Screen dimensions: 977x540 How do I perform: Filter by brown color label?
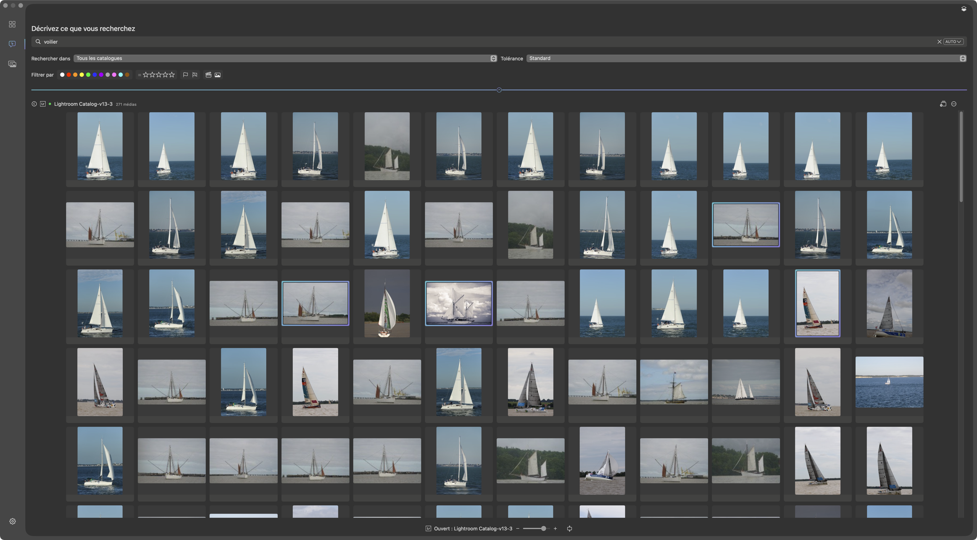[x=127, y=75]
